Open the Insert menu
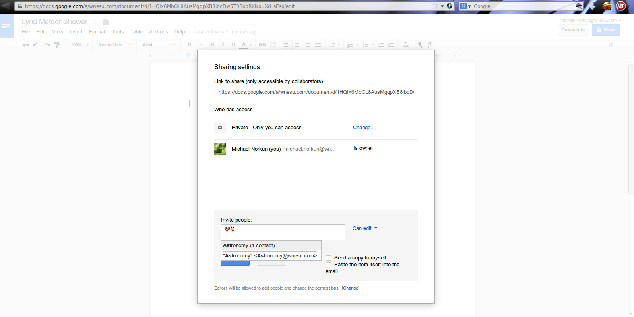 (76, 32)
